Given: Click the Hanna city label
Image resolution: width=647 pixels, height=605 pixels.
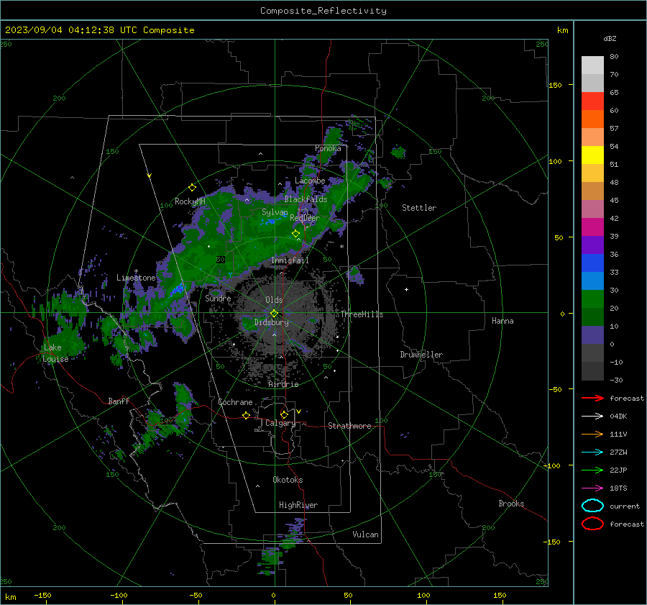Looking at the screenshot, I should (x=503, y=321).
